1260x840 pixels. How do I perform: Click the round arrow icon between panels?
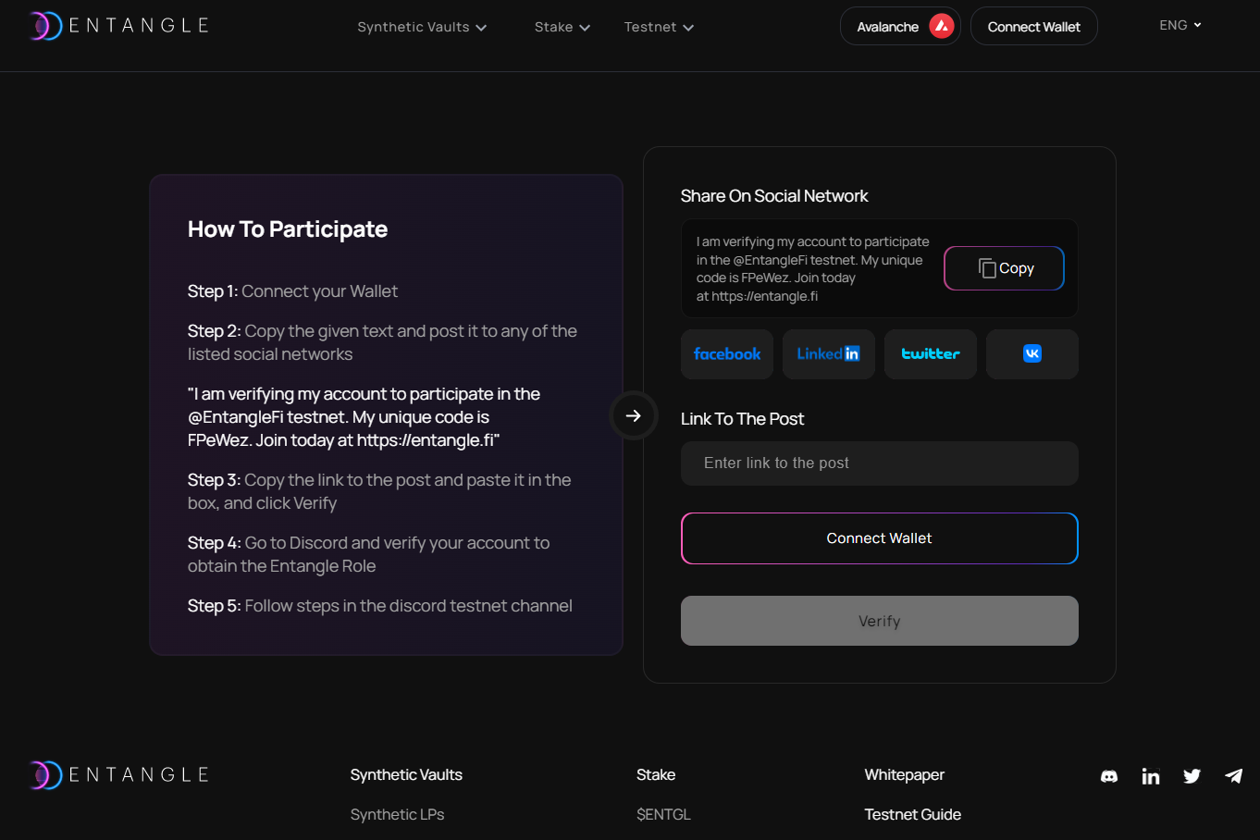(x=634, y=416)
